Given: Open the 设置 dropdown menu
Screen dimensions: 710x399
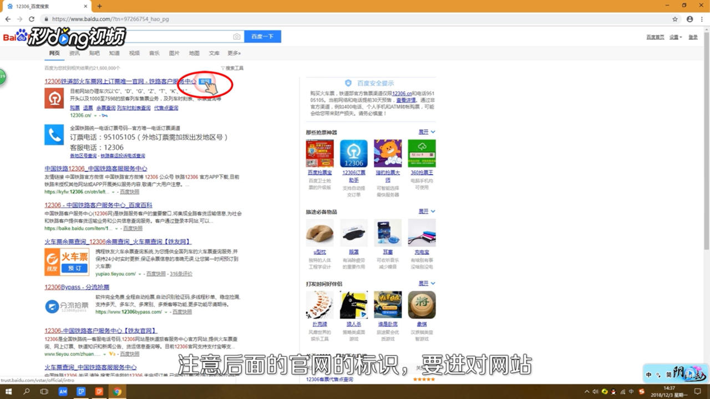Looking at the screenshot, I should (674, 37).
